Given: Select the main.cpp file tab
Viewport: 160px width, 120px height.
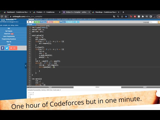Looking at the screenshot, I should coord(31,24).
